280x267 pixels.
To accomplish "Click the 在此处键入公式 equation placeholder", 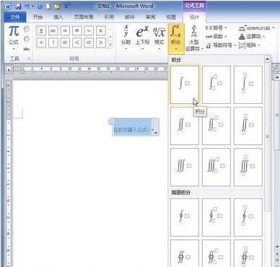I will (x=132, y=130).
